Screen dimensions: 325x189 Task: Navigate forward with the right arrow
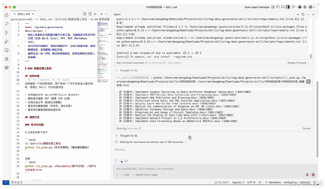click(x=101, y=14)
